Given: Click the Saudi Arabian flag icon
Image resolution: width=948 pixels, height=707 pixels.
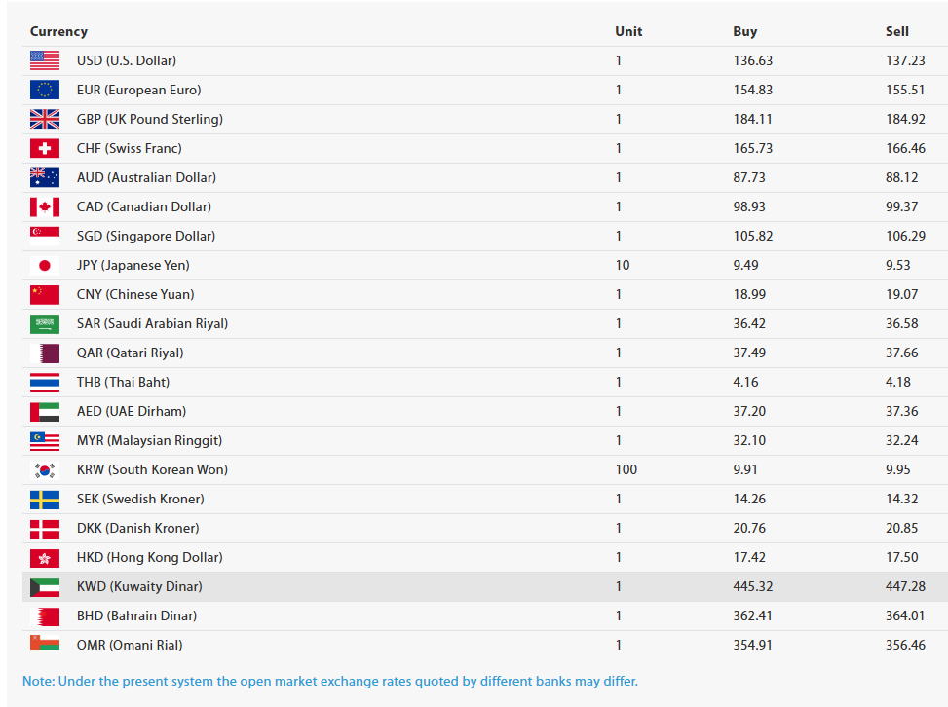Looking at the screenshot, I should click(45, 324).
